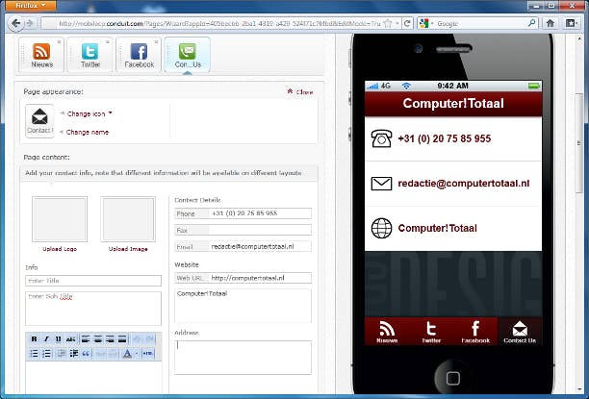Viewport: 589px width, 399px height.
Task: Click the HTML source edit icon
Action: click(x=148, y=354)
